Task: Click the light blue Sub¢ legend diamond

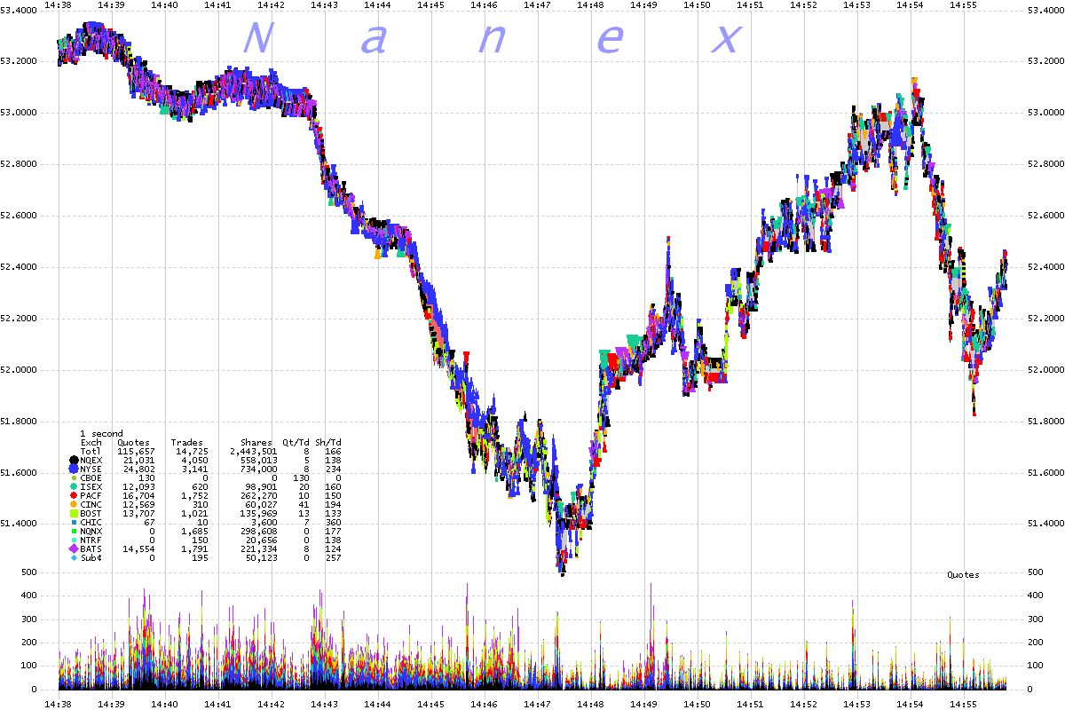Action: 73,557
